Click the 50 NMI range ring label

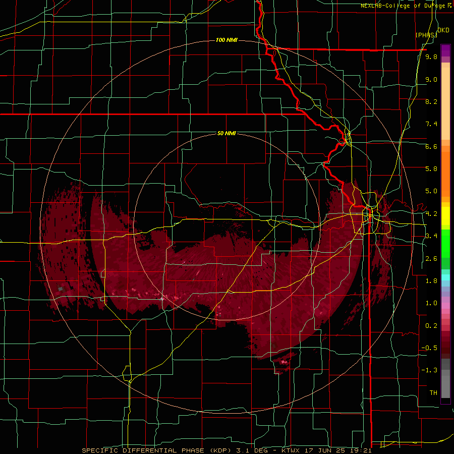(x=226, y=133)
